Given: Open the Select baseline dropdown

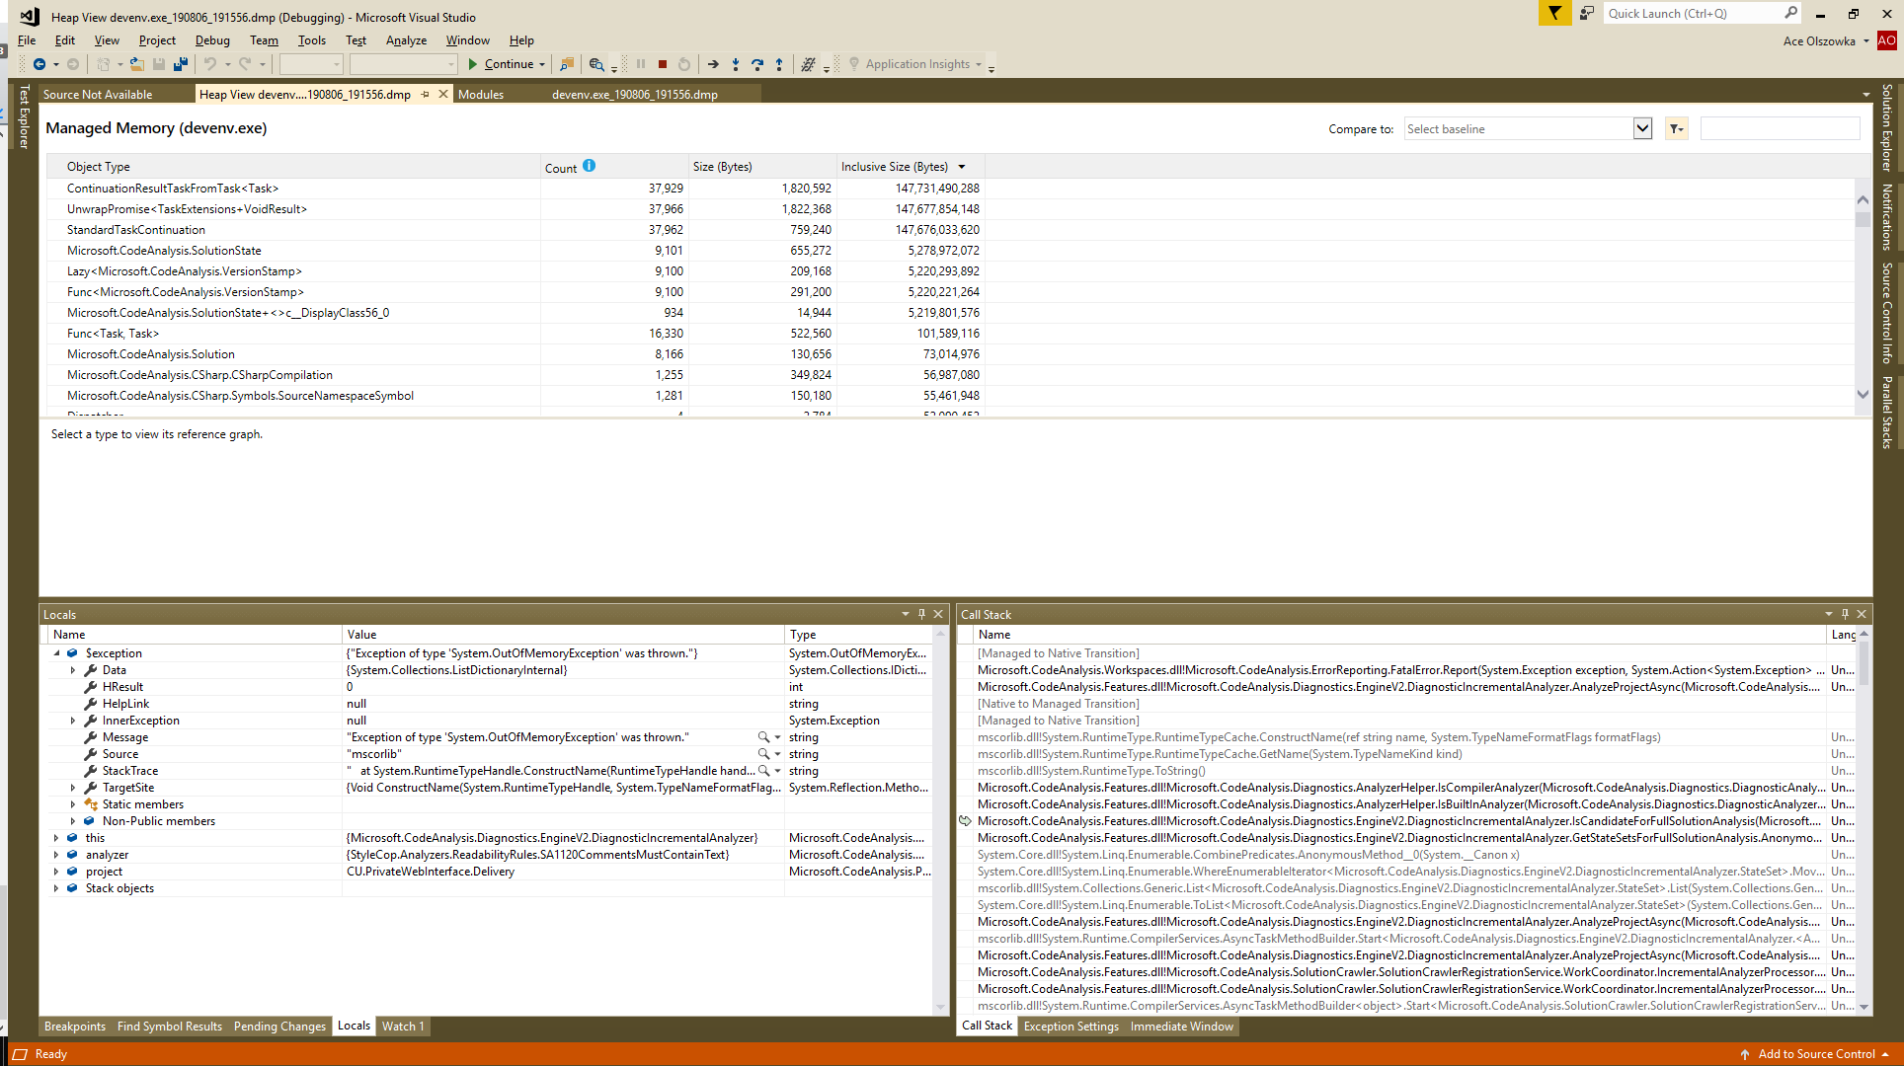Looking at the screenshot, I should tap(1641, 128).
